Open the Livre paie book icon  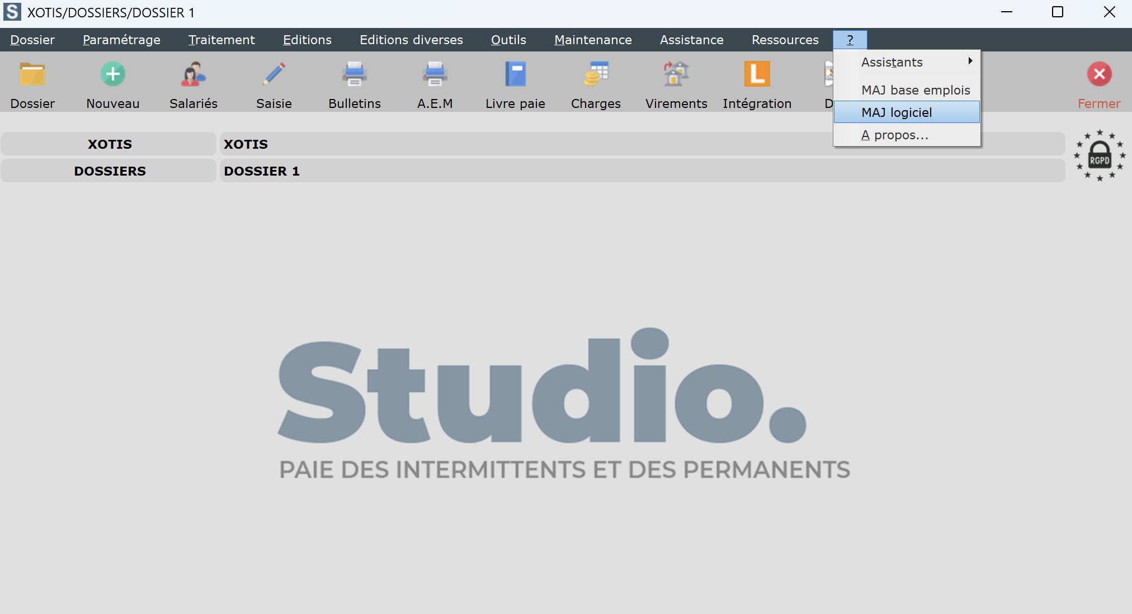515,74
